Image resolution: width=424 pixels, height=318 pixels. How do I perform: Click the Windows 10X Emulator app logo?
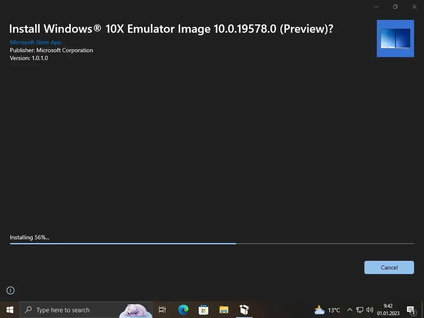395,39
